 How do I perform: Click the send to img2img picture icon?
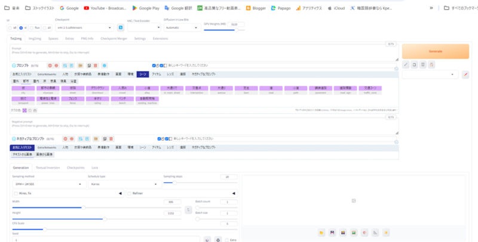click(x=354, y=232)
